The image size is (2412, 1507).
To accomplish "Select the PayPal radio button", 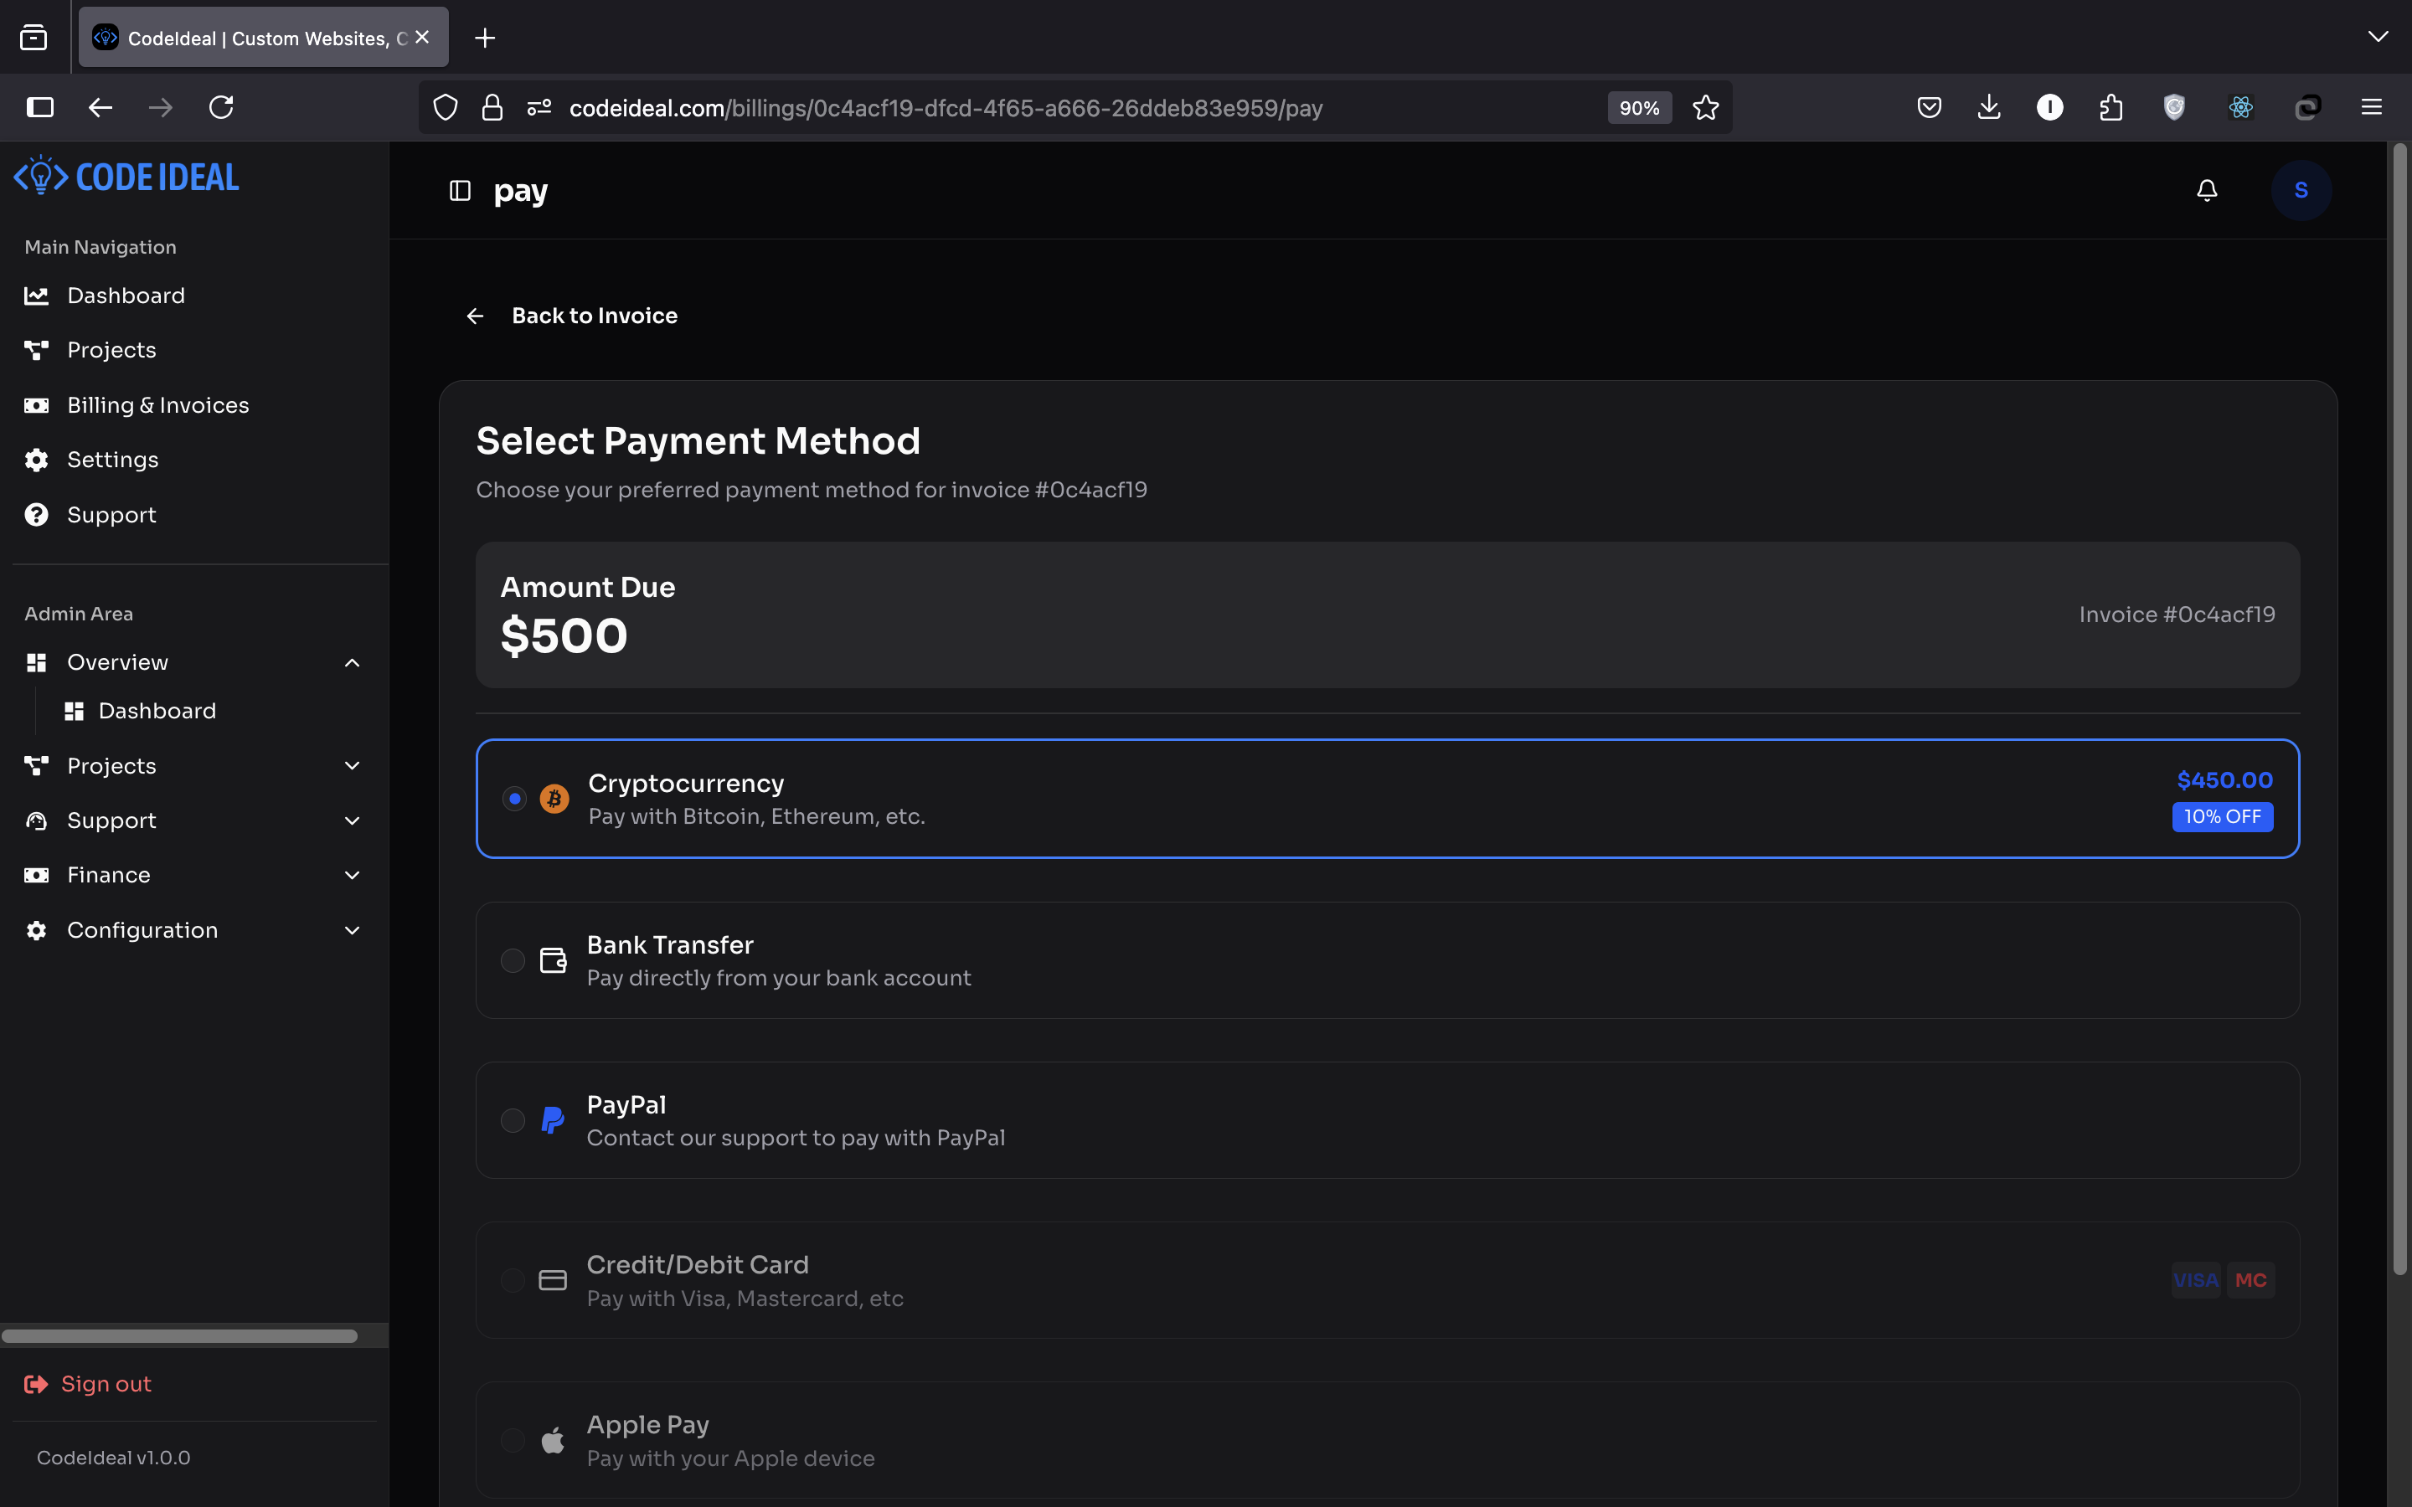I will [x=513, y=1120].
